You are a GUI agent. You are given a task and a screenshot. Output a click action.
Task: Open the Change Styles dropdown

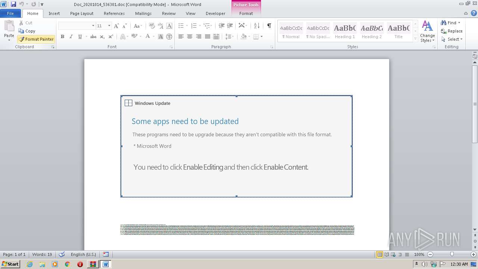pyautogui.click(x=427, y=32)
